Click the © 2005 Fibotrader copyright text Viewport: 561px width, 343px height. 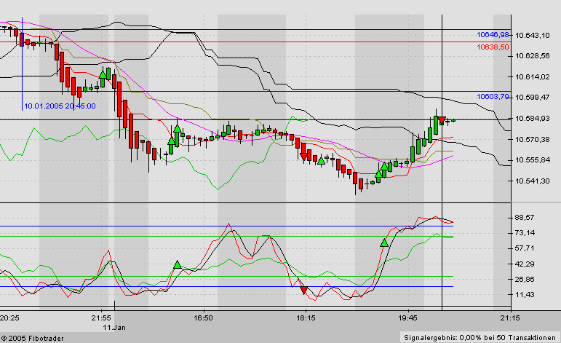(x=33, y=339)
